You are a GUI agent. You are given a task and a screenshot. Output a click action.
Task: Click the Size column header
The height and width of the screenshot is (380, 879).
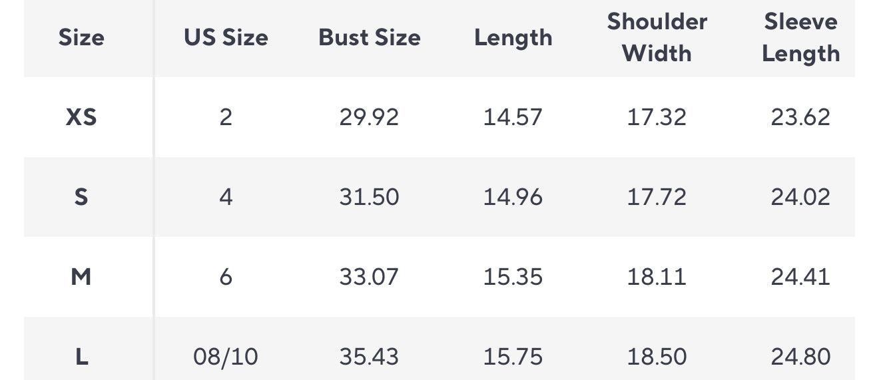(81, 37)
